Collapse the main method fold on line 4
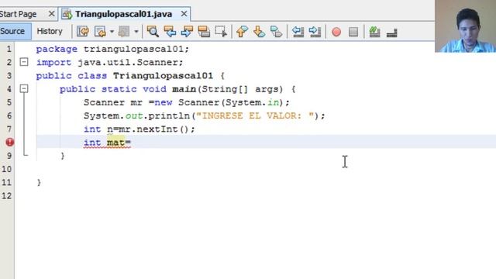Viewport: 496px width, 279px height. [24, 88]
